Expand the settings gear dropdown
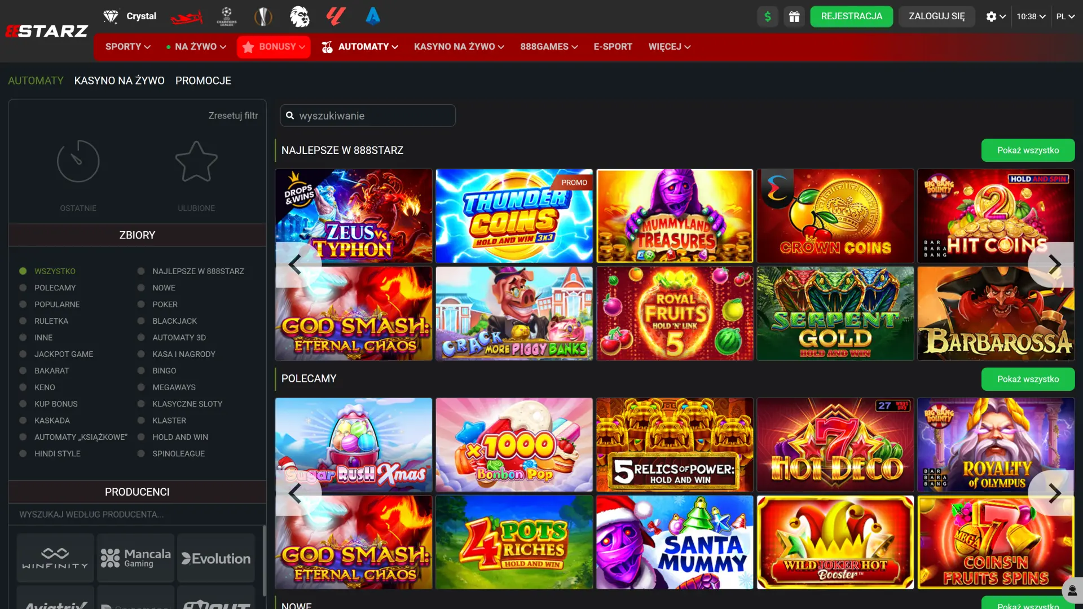The width and height of the screenshot is (1083, 609). [996, 16]
